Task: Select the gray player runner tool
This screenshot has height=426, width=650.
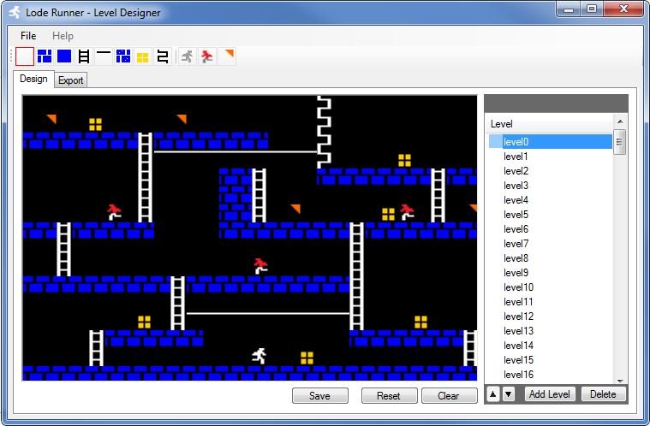Action: [187, 56]
